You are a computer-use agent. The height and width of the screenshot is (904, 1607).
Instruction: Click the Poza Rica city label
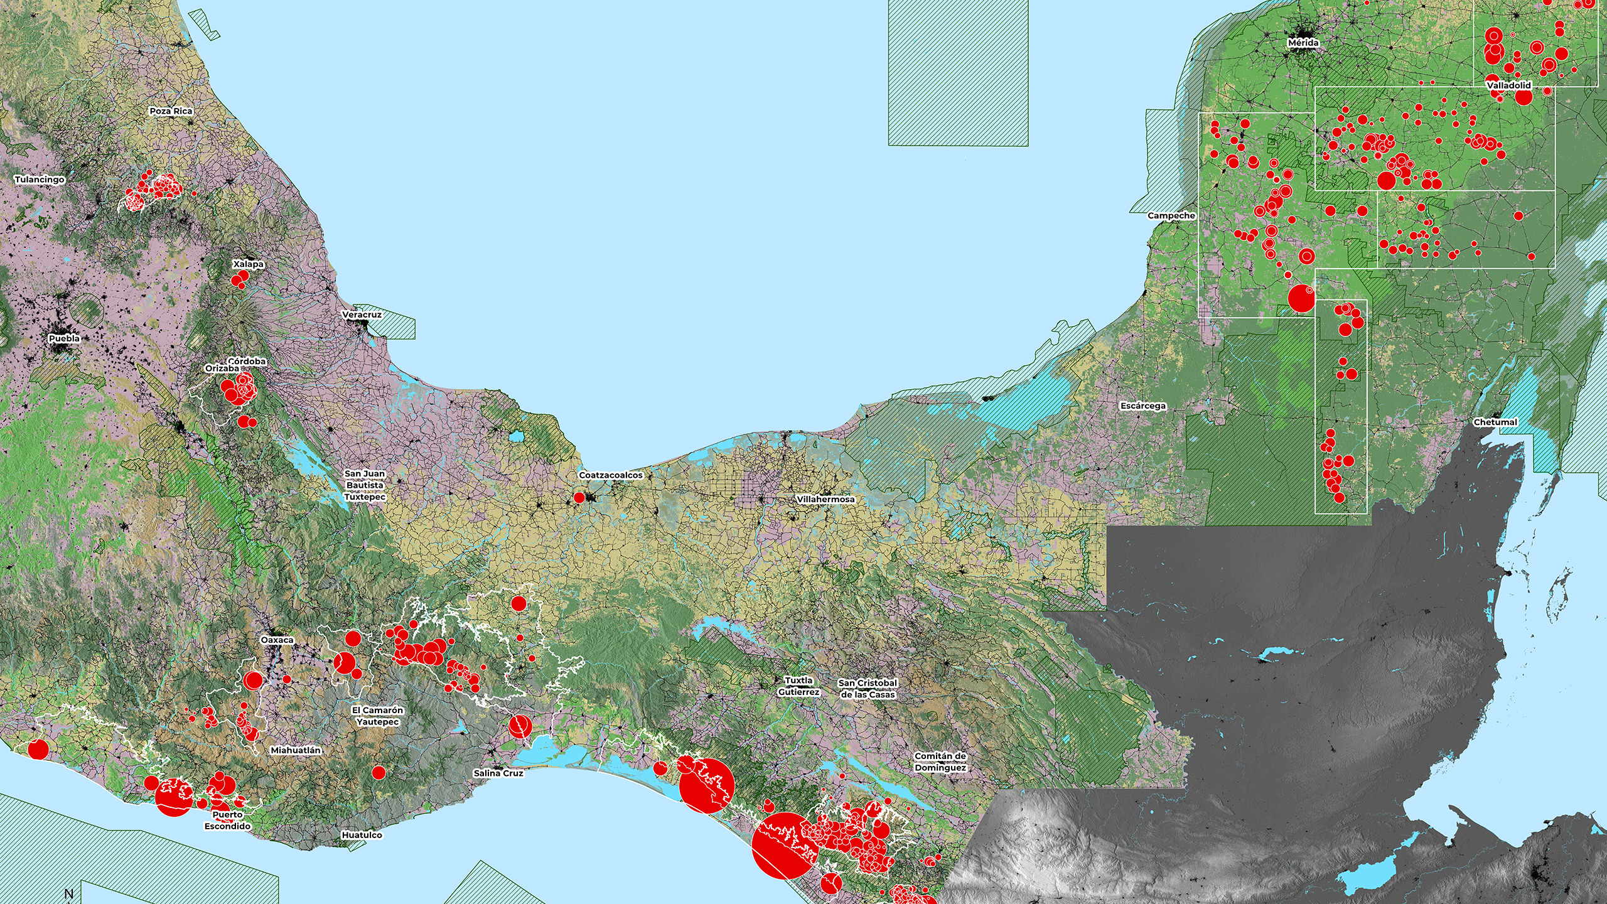coord(171,111)
